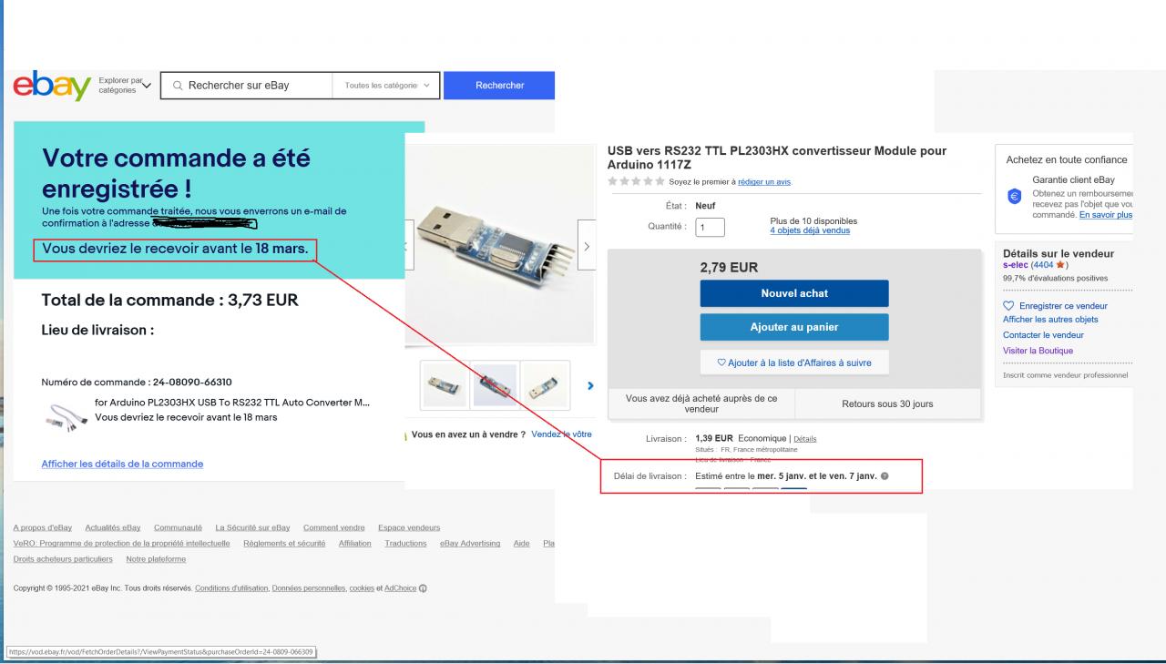Click the AdChoice info icon
This screenshot has width=1166, height=664.
click(x=424, y=588)
